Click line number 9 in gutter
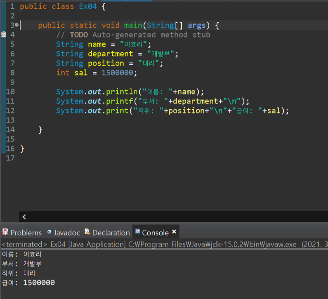This screenshot has height=299, width=328. pos(12,82)
